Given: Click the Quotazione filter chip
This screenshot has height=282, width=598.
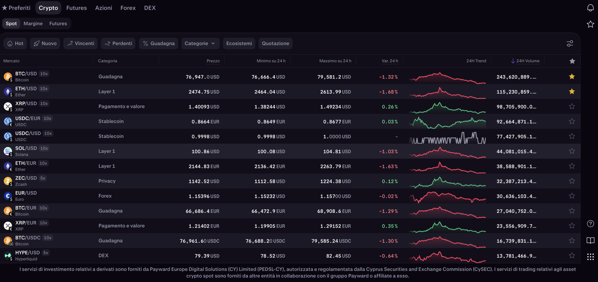Looking at the screenshot, I should 275,43.
